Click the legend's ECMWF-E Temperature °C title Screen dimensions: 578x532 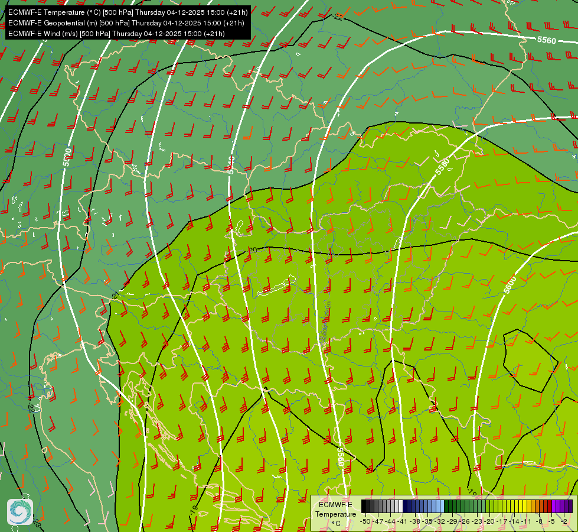pyautogui.click(x=336, y=514)
